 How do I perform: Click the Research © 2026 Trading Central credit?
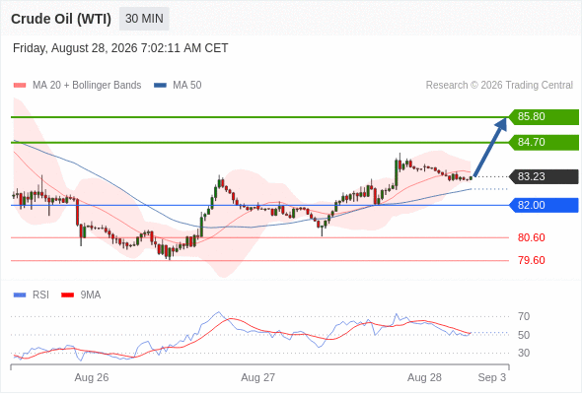coord(499,86)
